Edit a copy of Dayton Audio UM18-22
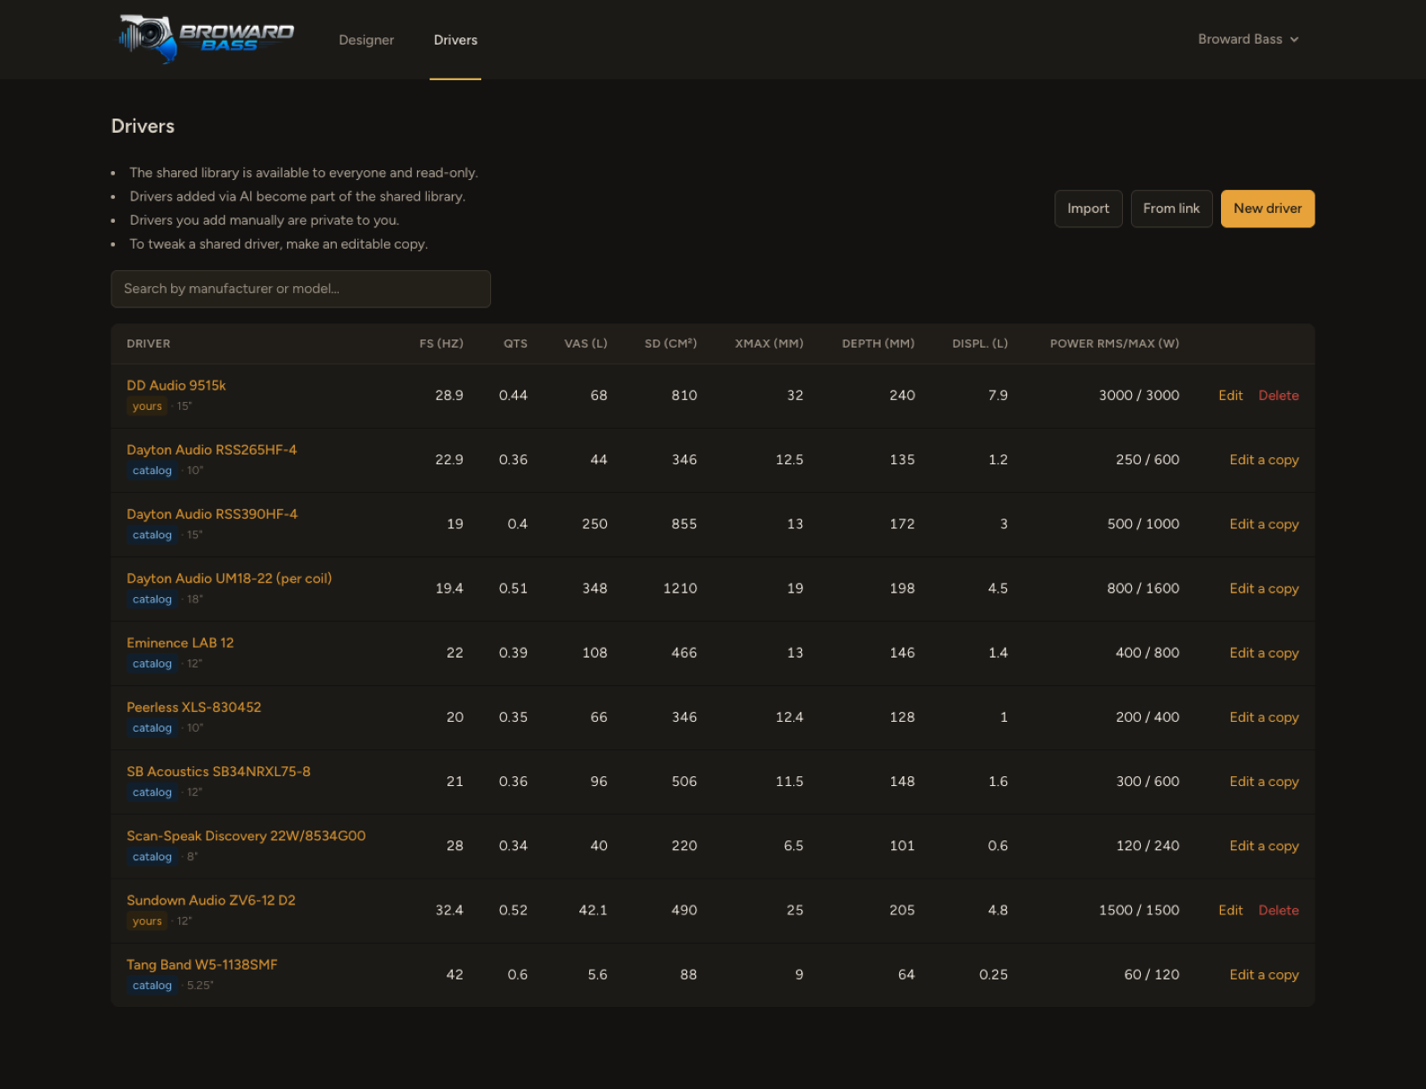1426x1089 pixels. [1264, 588]
